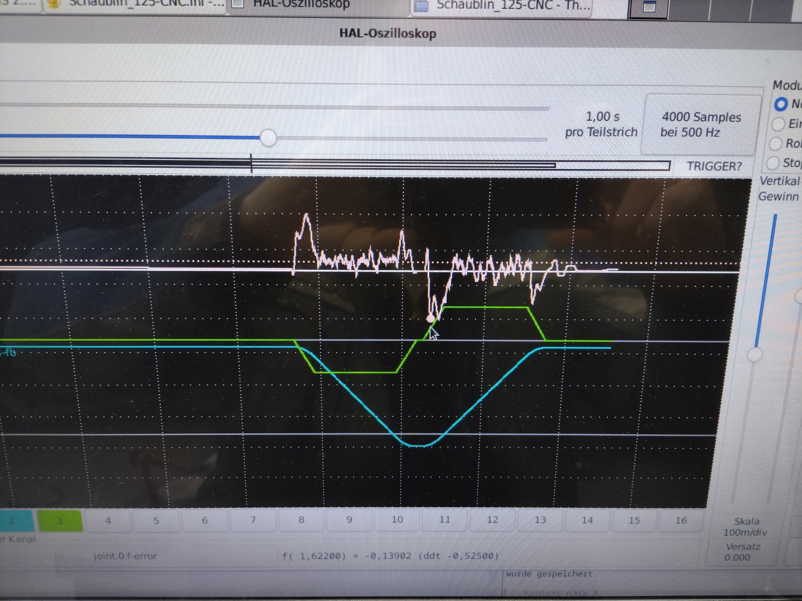Image resolution: width=802 pixels, height=601 pixels.
Task: Select channel 2 cyan button
Action: pyautogui.click(x=14, y=521)
